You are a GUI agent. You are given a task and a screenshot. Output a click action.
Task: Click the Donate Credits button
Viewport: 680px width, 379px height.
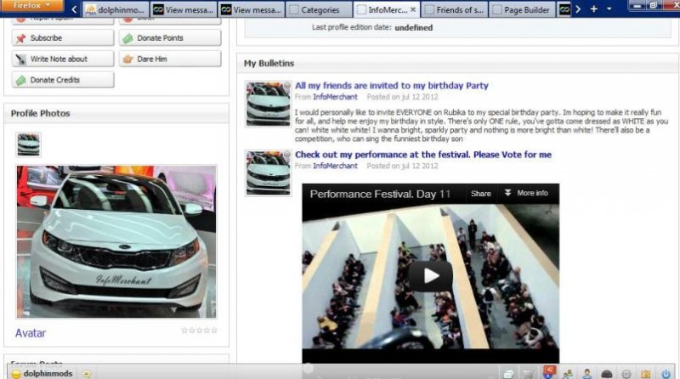pos(63,80)
